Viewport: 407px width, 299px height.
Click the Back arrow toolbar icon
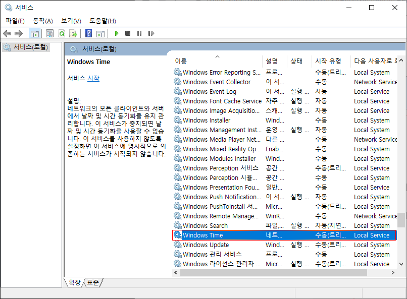tap(7, 33)
